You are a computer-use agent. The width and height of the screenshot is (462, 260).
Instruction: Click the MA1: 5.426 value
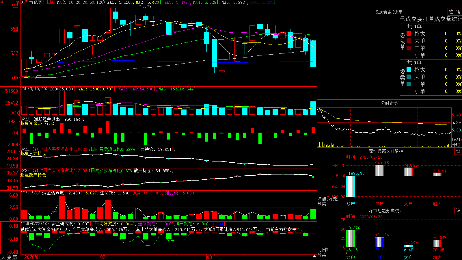tap(120, 2)
